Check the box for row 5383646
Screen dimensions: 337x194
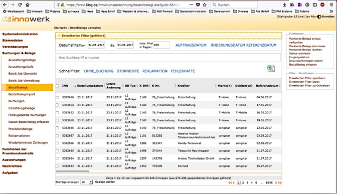pos(57,128)
